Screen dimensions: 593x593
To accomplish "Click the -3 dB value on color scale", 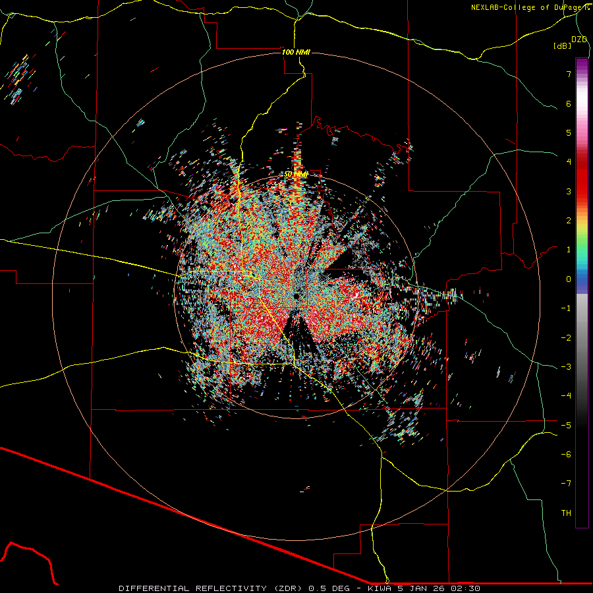I will 566,367.
